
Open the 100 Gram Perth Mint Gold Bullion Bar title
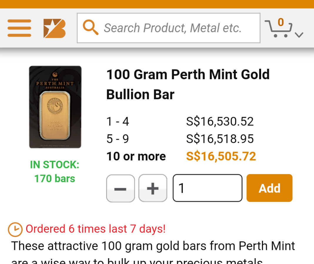tap(188, 84)
